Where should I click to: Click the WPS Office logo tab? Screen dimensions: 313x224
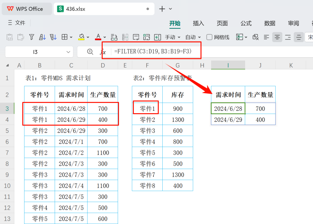tap(27, 9)
